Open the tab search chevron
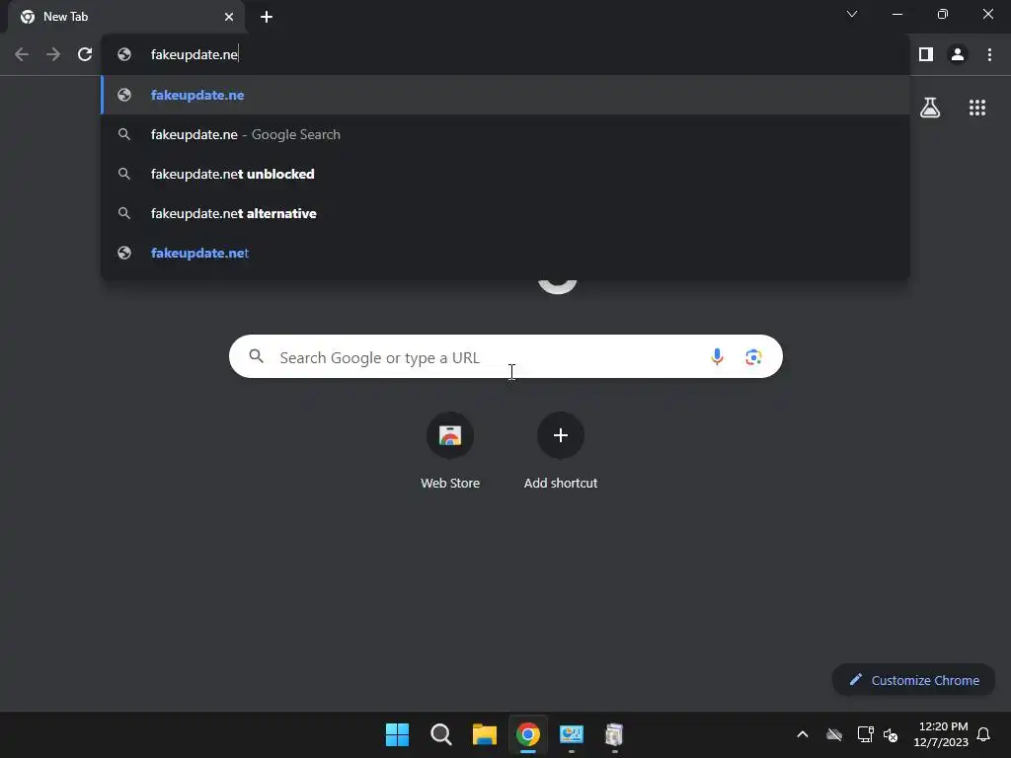Image resolution: width=1011 pixels, height=758 pixels. (852, 14)
